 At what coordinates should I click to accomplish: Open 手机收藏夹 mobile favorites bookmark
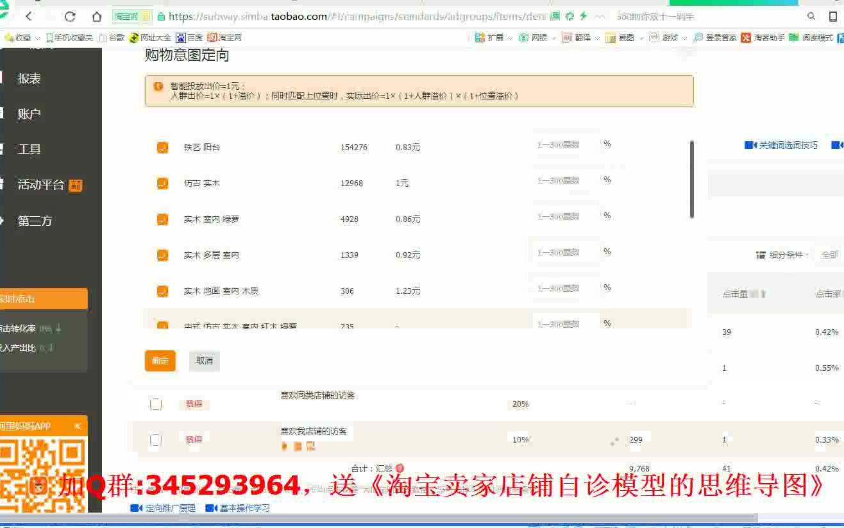pyautogui.click(x=69, y=38)
